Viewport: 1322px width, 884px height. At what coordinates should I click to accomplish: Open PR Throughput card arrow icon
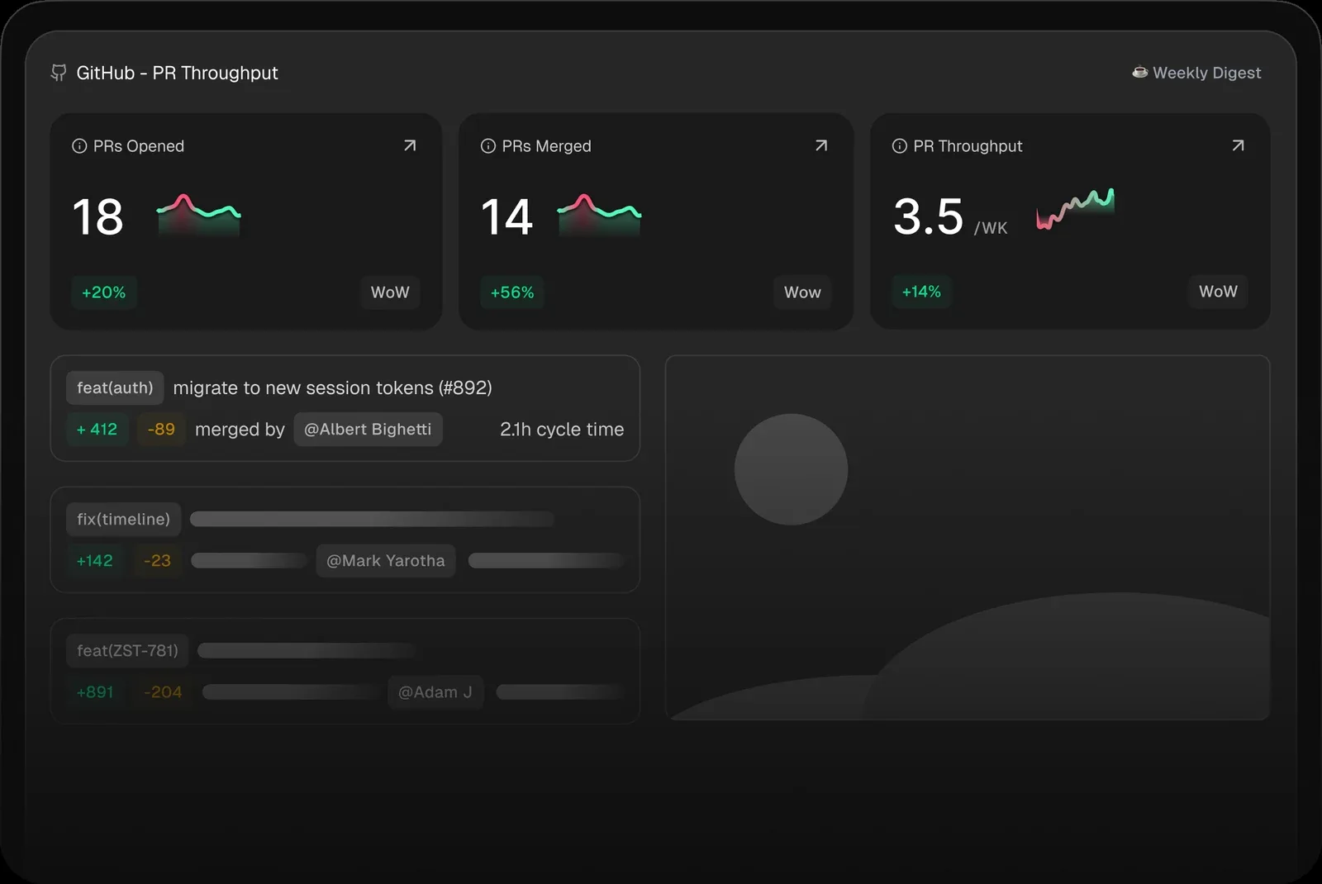(1238, 145)
